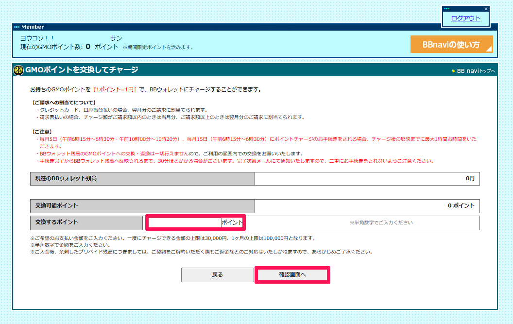This screenshot has height=324, width=513.
Task: Open the BBnaviの使い方 guide banner
Action: [451, 44]
